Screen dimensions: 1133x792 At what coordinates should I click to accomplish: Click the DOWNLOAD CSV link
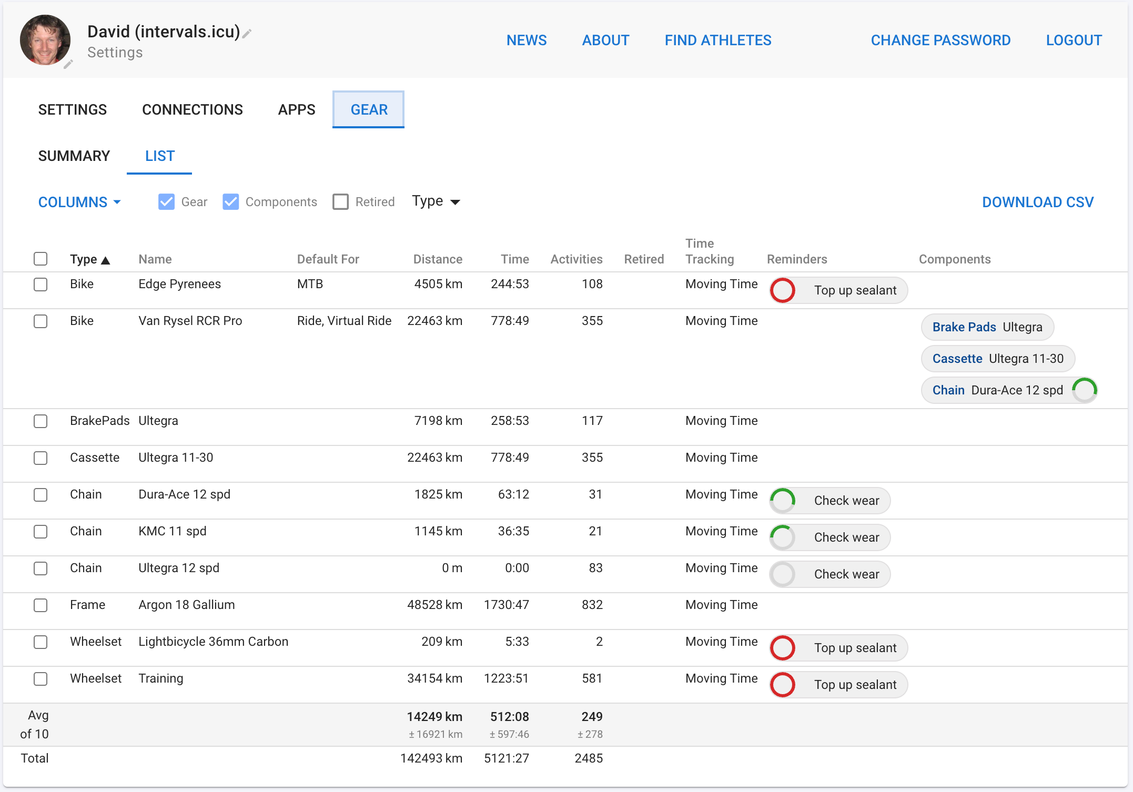1037,202
